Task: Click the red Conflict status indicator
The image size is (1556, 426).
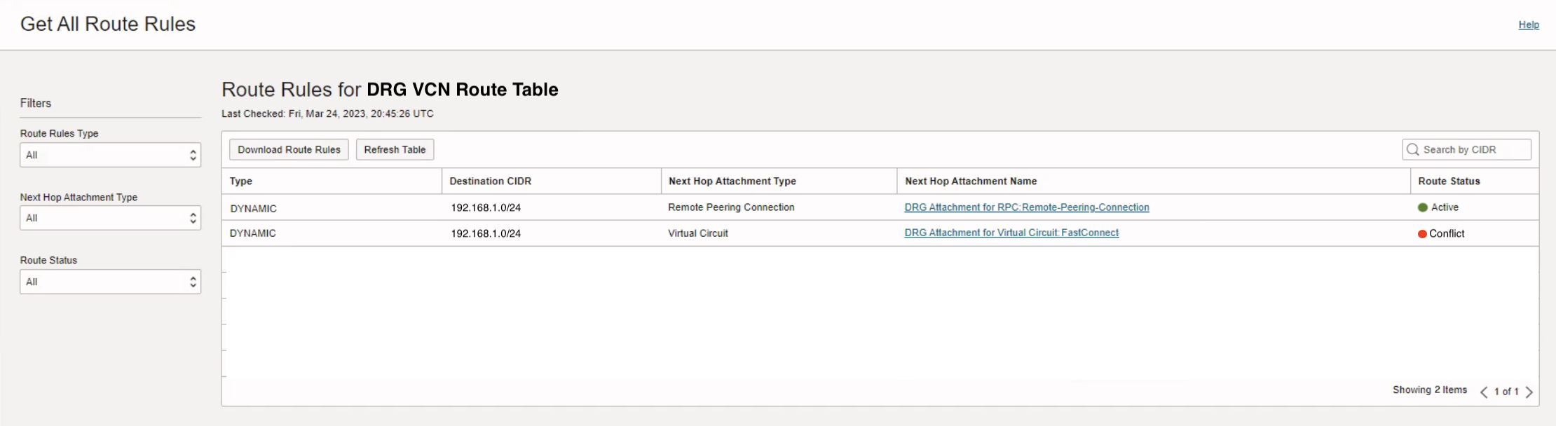Action: click(1423, 233)
